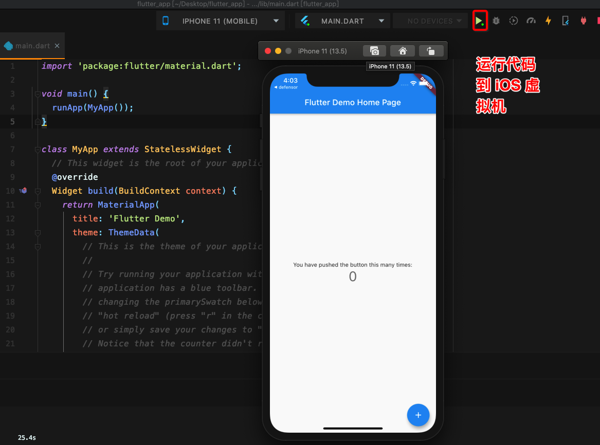The image size is (600, 445).
Task: Expand the No Devices dropdown
Action: coord(430,21)
